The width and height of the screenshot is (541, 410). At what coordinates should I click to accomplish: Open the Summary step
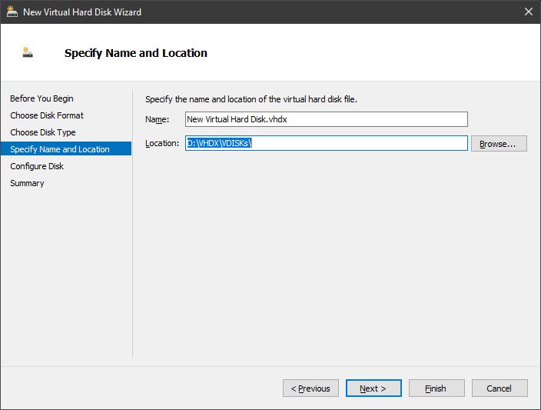coord(27,183)
